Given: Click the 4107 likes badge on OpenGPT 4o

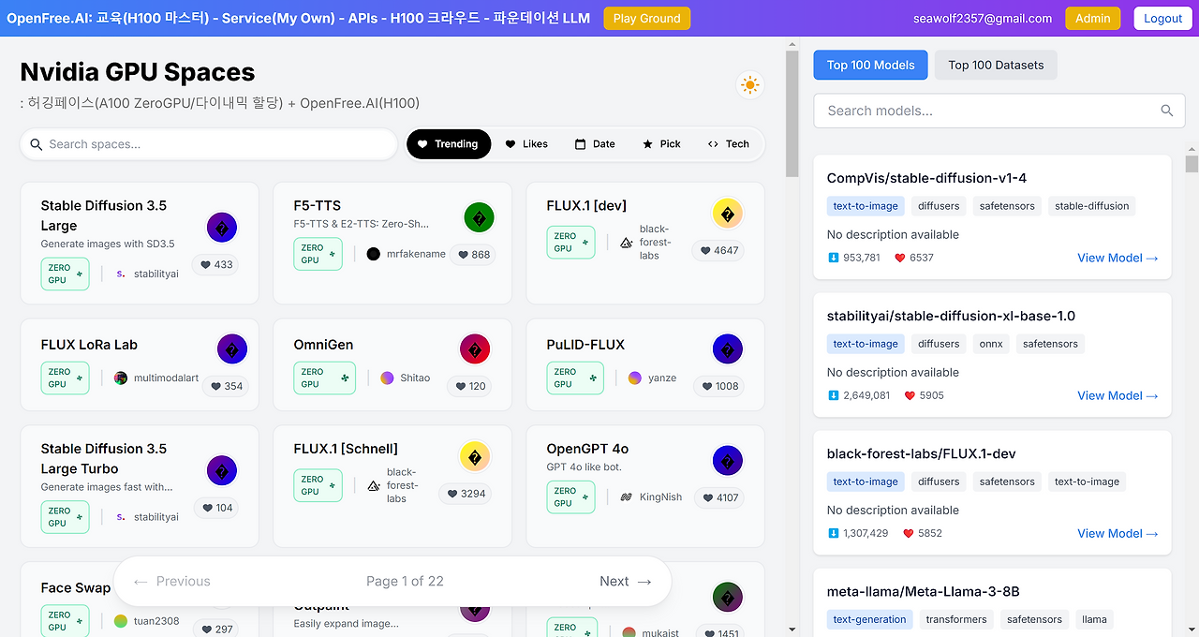Looking at the screenshot, I should coord(719,497).
